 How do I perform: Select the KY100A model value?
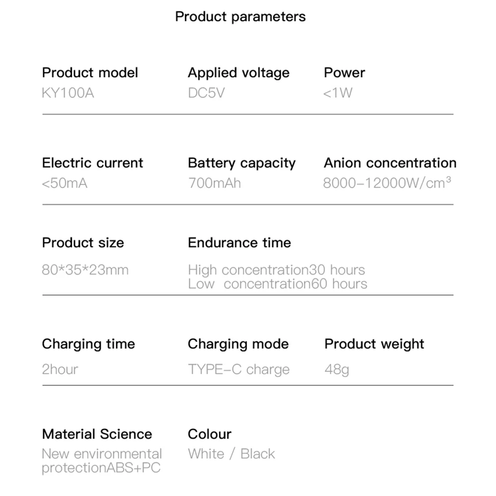68,93
